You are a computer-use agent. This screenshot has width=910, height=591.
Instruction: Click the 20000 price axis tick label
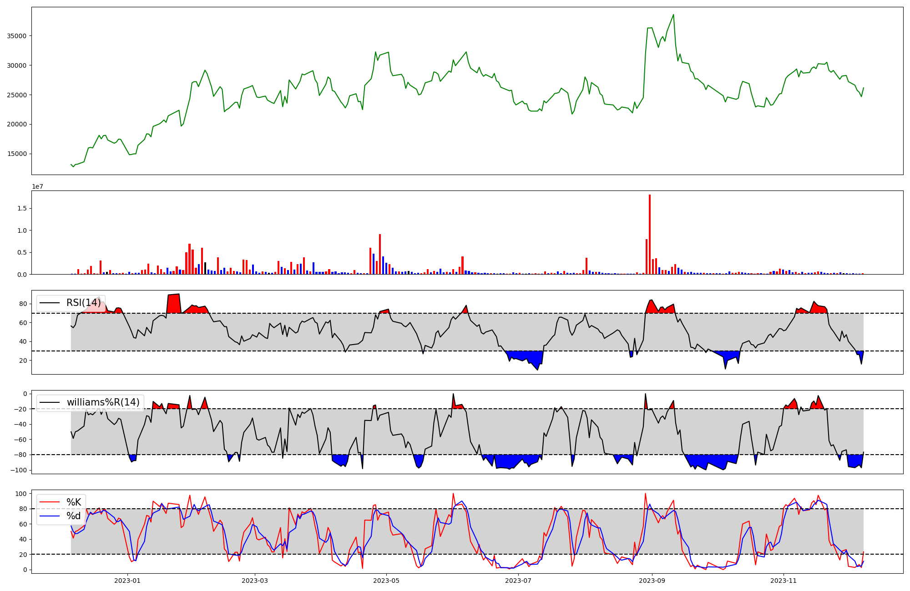[x=16, y=124]
